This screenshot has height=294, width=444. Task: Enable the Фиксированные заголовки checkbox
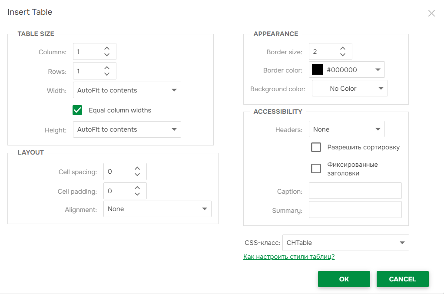click(x=316, y=168)
